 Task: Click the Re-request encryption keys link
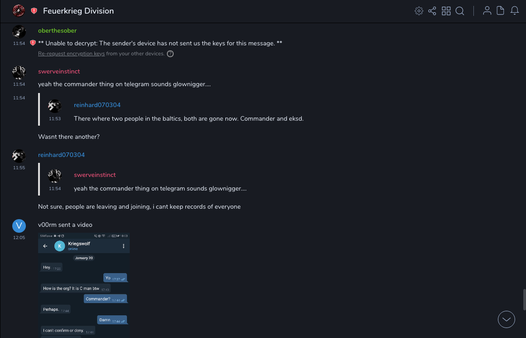coord(71,54)
